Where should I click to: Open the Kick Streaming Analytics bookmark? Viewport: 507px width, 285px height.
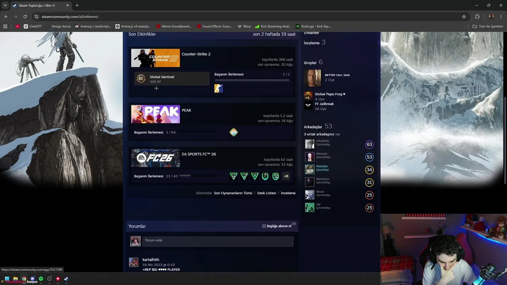[273, 27]
